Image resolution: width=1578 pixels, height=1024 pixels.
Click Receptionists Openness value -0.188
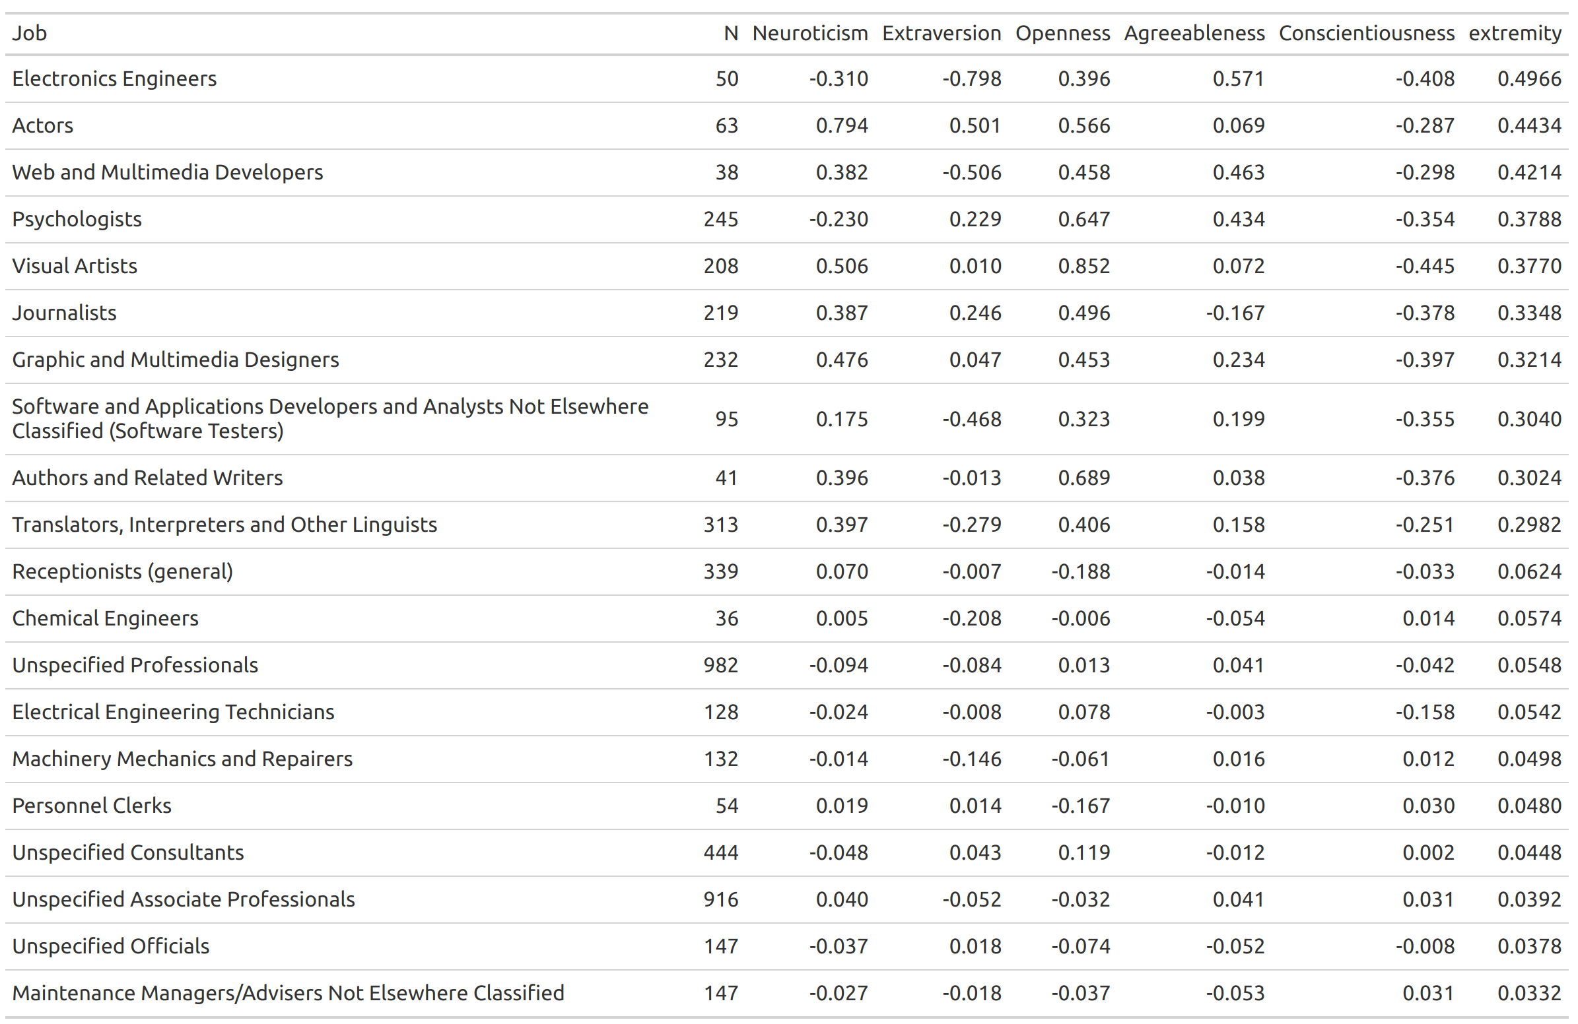1081,571
